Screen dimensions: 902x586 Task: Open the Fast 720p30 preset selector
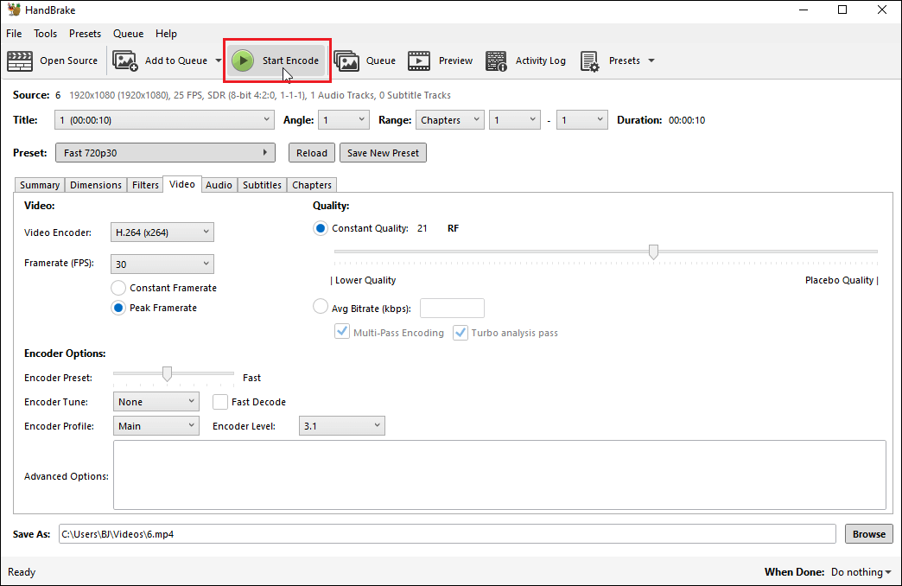click(x=165, y=152)
